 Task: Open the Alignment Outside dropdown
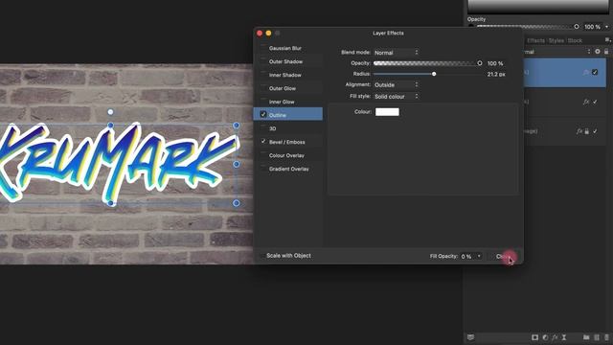tap(396, 85)
